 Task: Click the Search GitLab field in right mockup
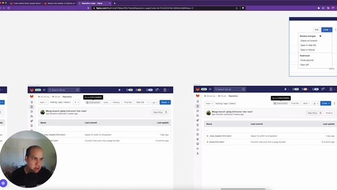(230, 89)
